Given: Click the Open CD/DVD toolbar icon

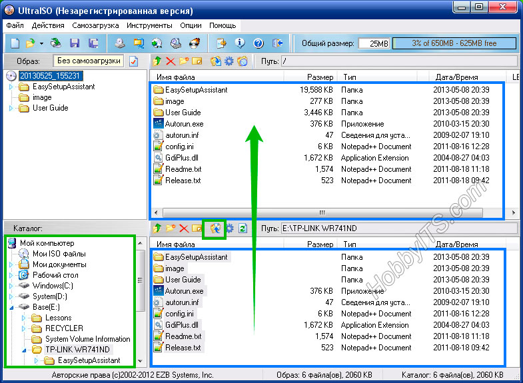Looking at the screenshot, I should coord(56,43).
